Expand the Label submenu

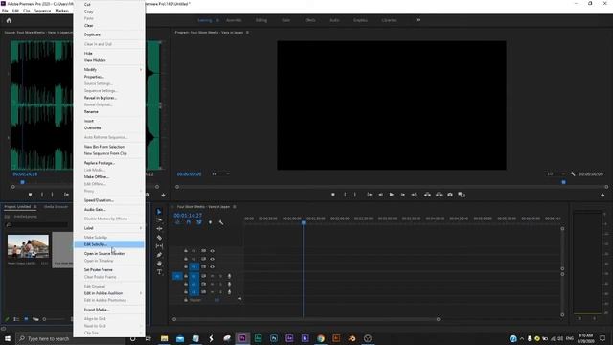tap(109, 228)
